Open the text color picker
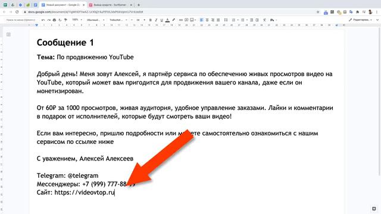381x214 pixels. click(167, 20)
